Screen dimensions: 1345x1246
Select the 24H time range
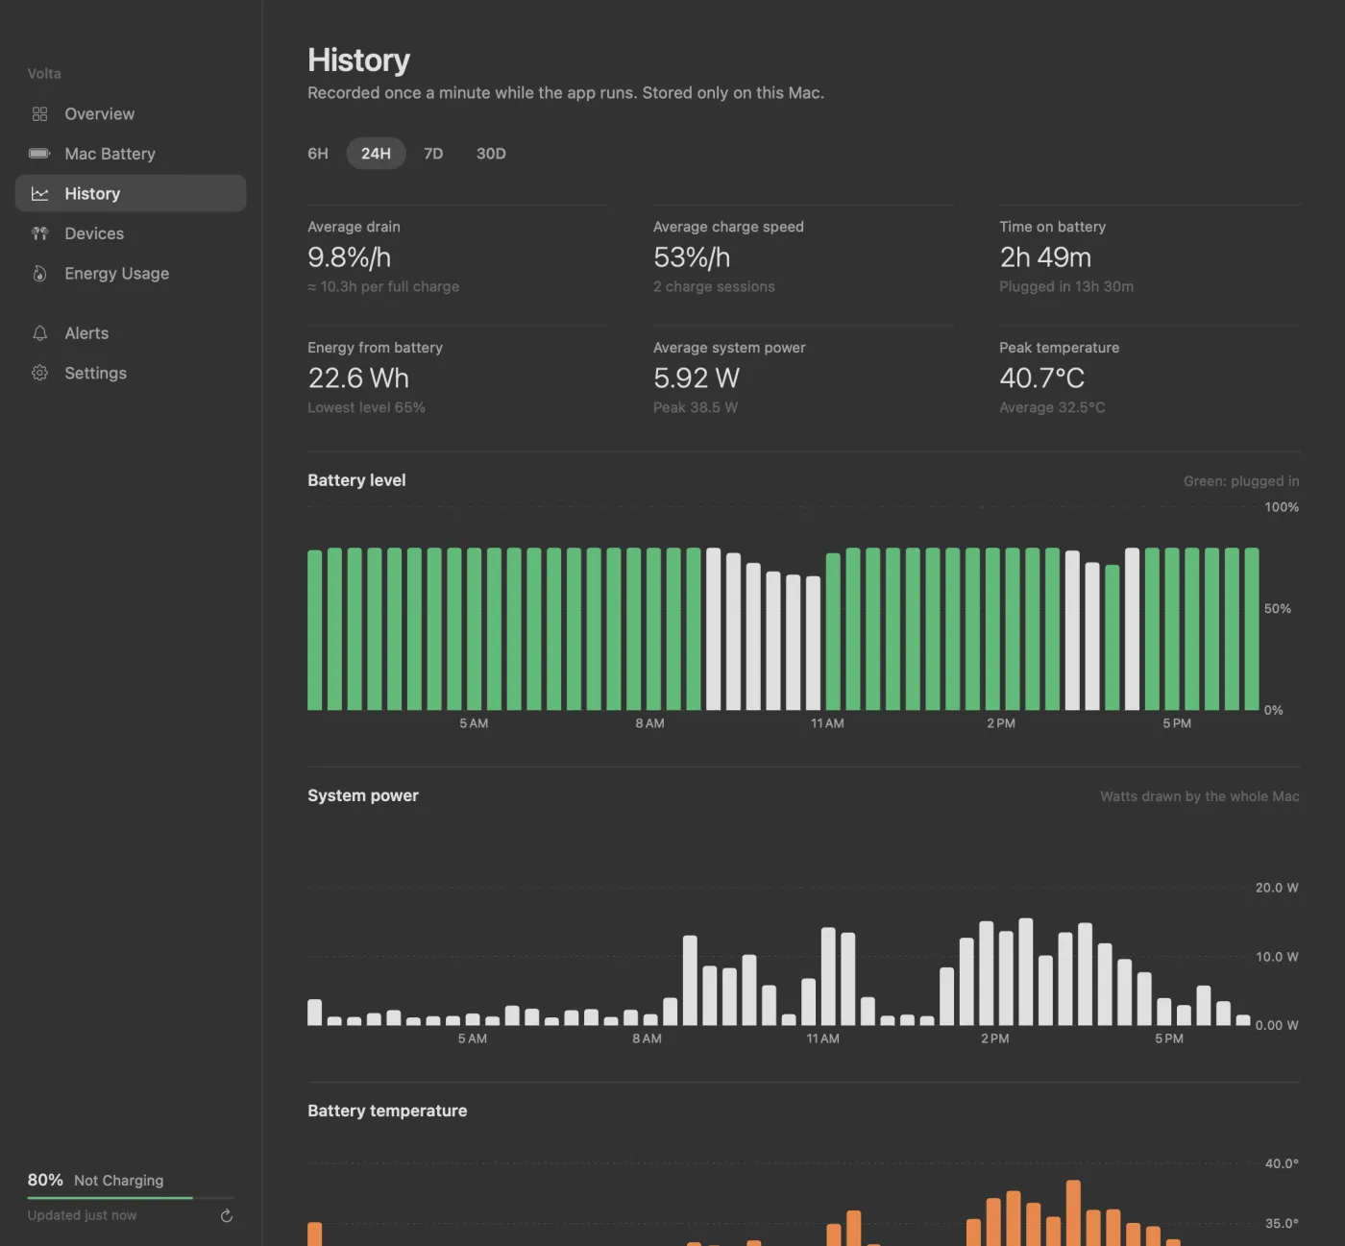(376, 154)
